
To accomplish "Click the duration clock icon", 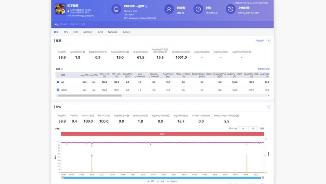I will [198, 9].
